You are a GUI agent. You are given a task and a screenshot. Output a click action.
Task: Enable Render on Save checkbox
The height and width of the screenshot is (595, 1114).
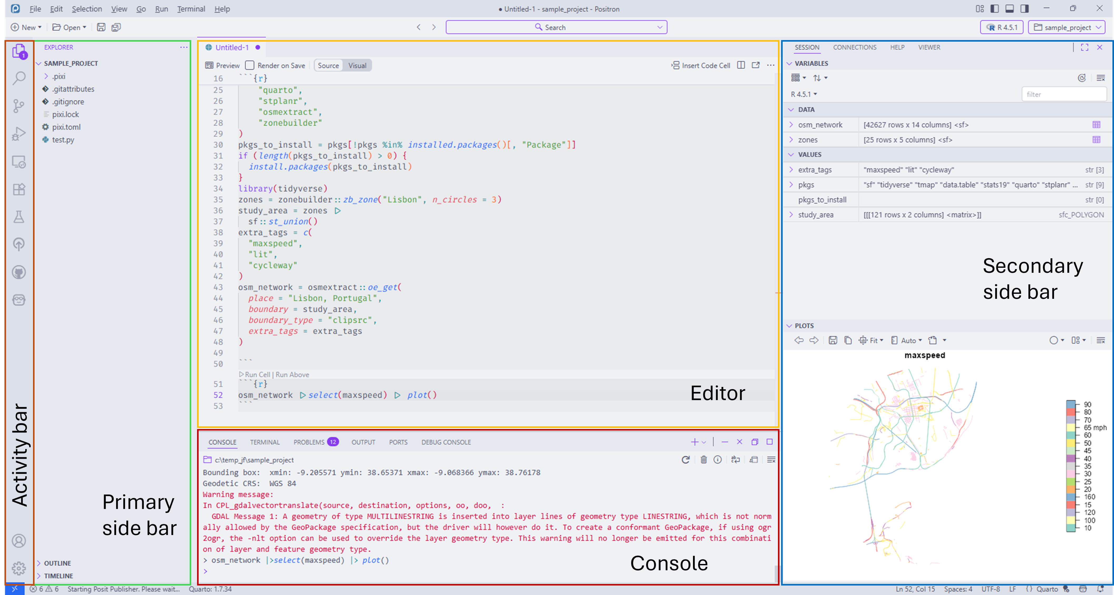tap(250, 65)
